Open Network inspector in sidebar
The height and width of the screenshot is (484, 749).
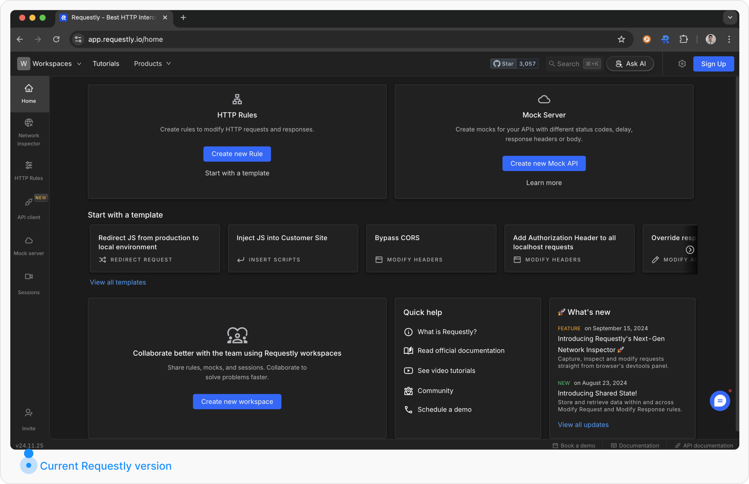(29, 132)
